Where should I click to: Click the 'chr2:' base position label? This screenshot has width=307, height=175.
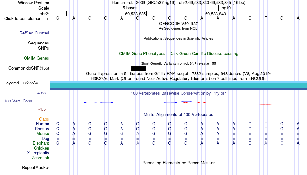[x=45, y=14]
